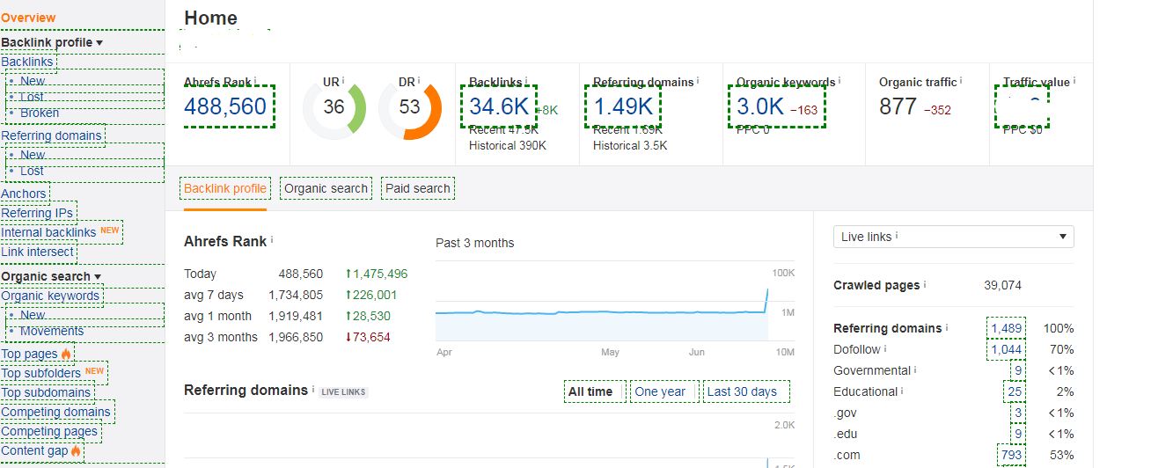Switch range to One year

pyautogui.click(x=660, y=391)
